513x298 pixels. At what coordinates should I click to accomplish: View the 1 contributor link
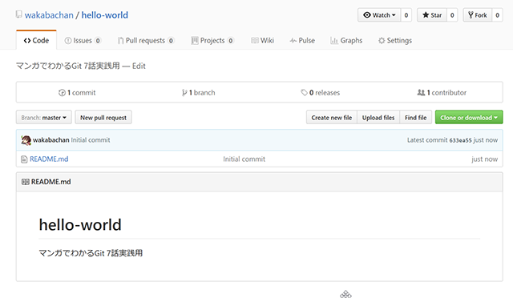tap(442, 93)
